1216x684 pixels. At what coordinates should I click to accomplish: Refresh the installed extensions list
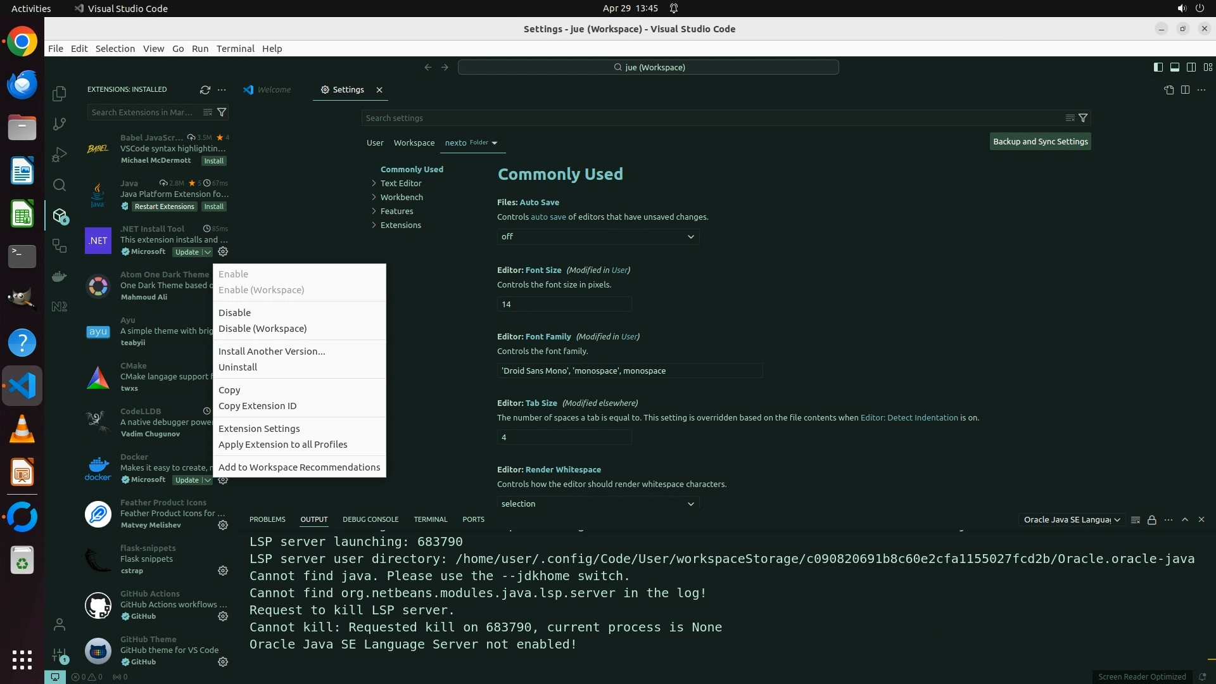[205, 90]
